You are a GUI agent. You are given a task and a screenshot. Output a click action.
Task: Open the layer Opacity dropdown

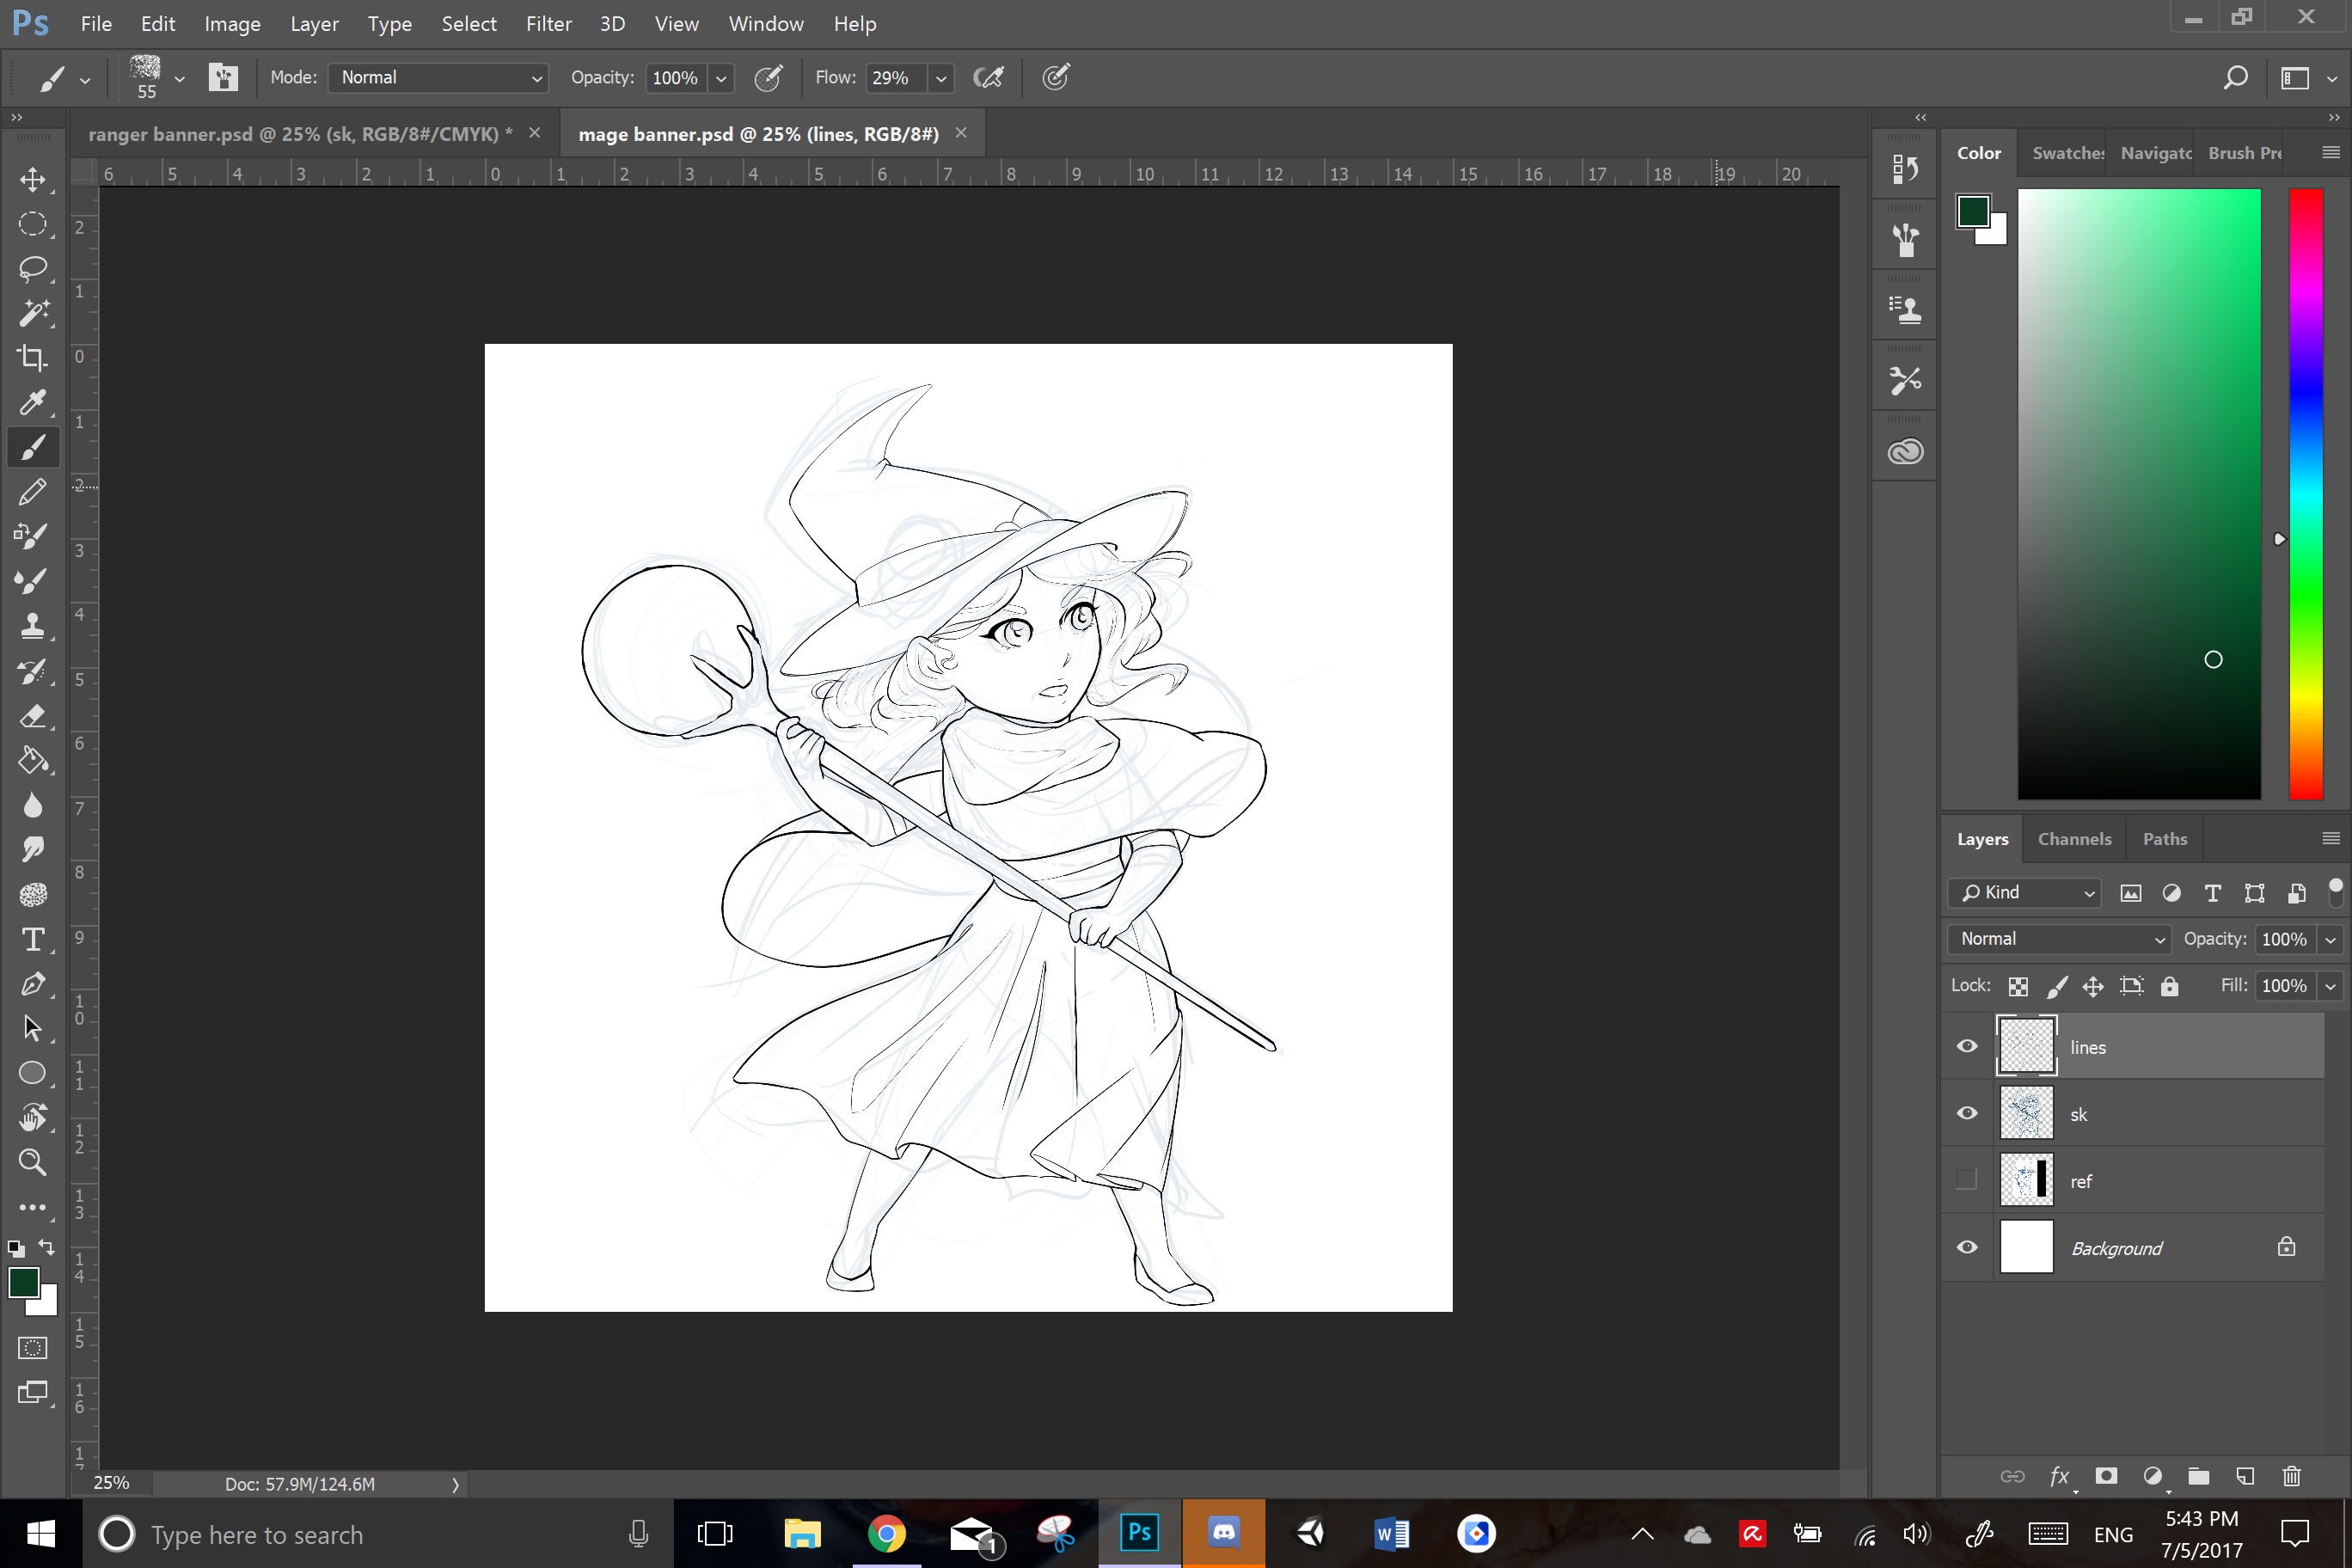(2330, 940)
